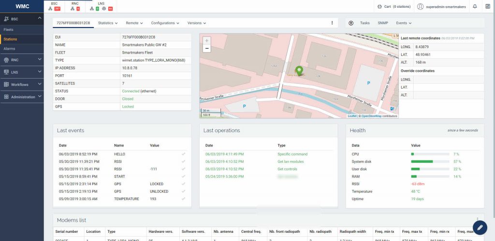Zoom out the map with minus button
495x241 pixels.
(207, 49)
